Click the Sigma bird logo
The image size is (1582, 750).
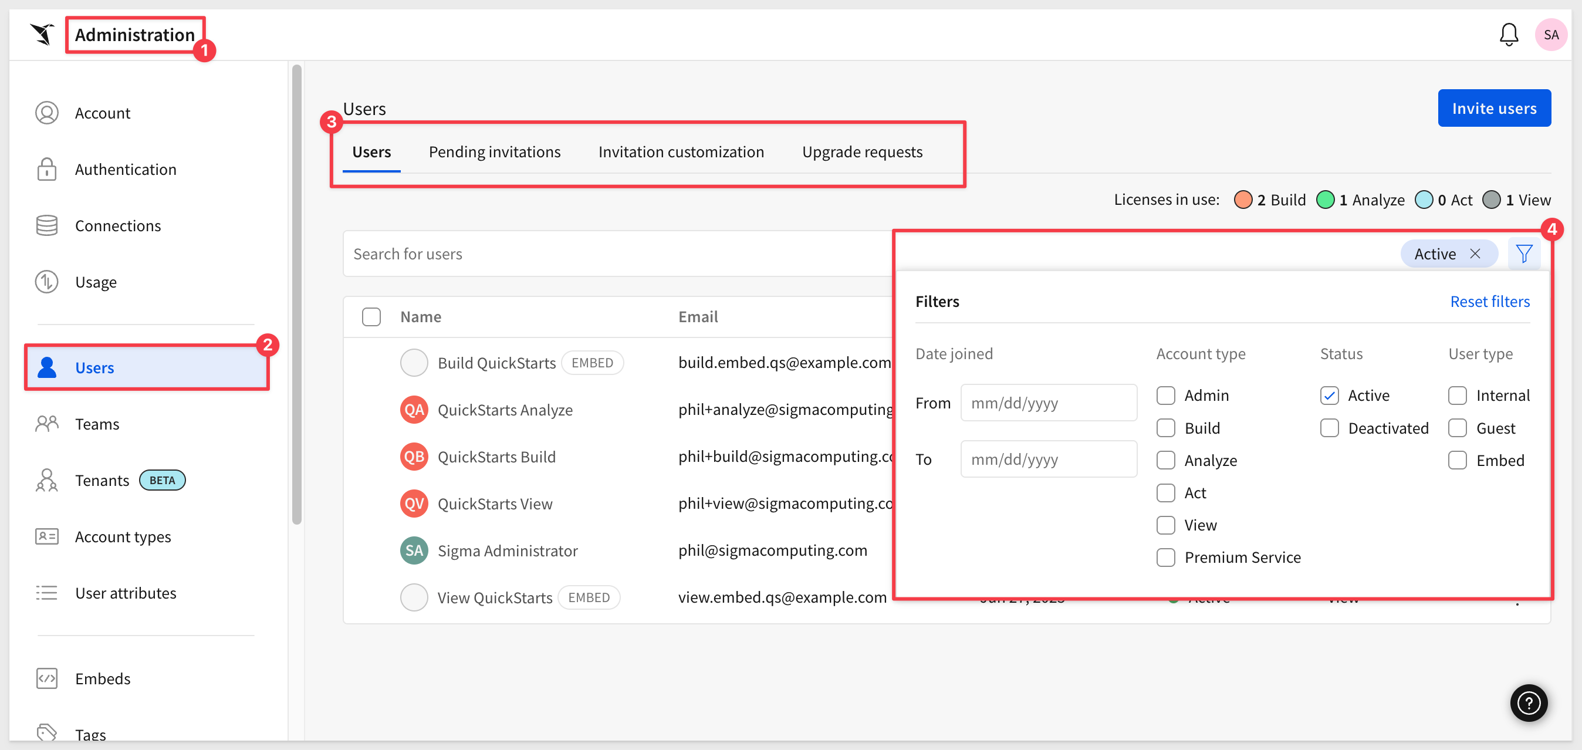pos(42,35)
